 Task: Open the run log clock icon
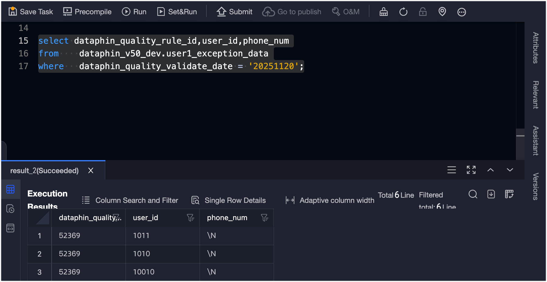point(10,209)
